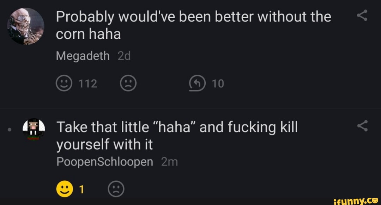This screenshot has width=381, height=205.
Task: Open replies with the reply arrow icon
Action: click(x=198, y=83)
